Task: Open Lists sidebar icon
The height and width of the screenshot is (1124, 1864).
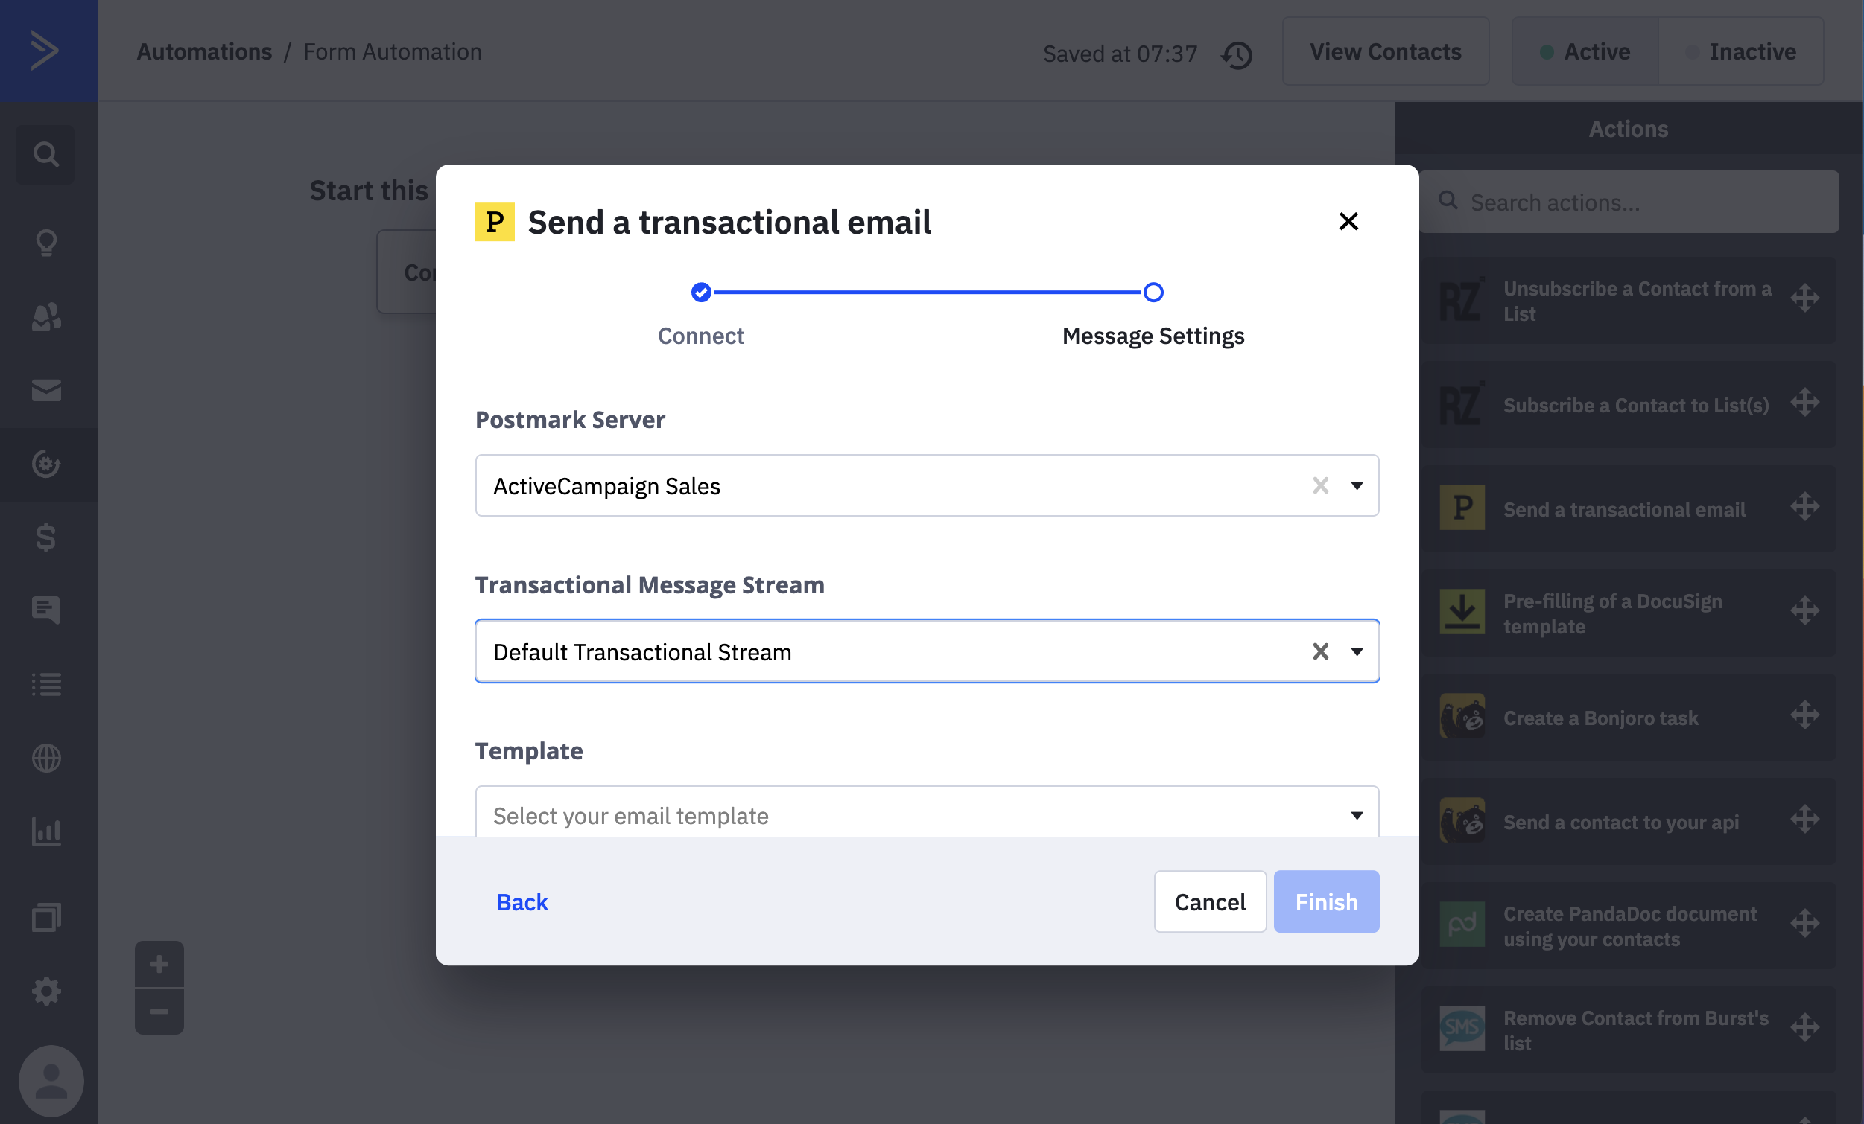Action: (46, 684)
